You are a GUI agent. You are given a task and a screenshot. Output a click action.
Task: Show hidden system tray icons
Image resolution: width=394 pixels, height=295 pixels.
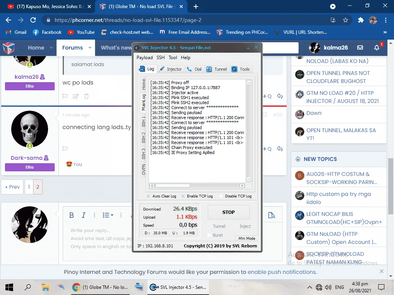click(x=310, y=287)
